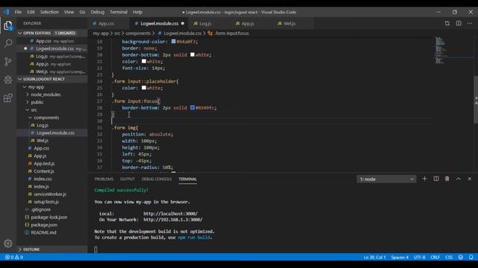Viewport: 478px width, 268px height.
Task: Create a new terminal with plus icon
Action: (424, 179)
